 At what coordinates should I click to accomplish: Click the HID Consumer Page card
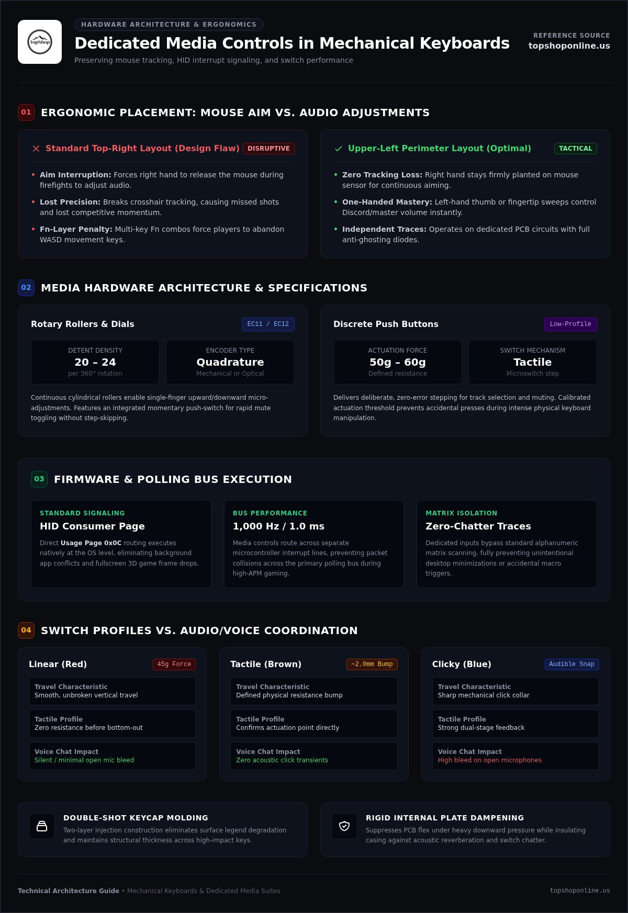coord(121,544)
